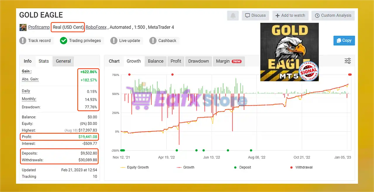This screenshot has width=374, height=192.
Task: Select the Profit chart tab
Action: click(x=176, y=61)
